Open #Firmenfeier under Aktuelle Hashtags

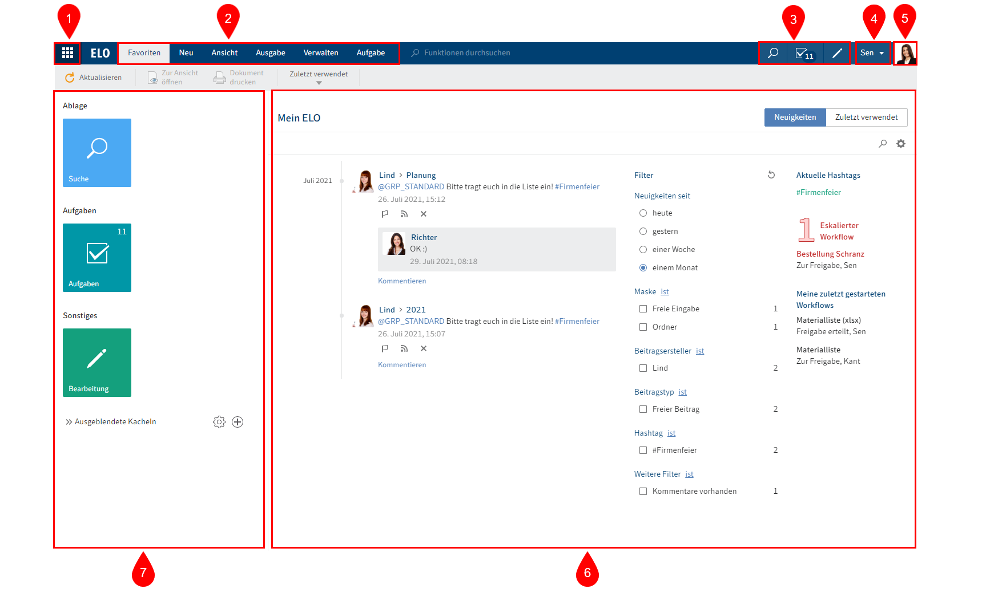coord(819,193)
